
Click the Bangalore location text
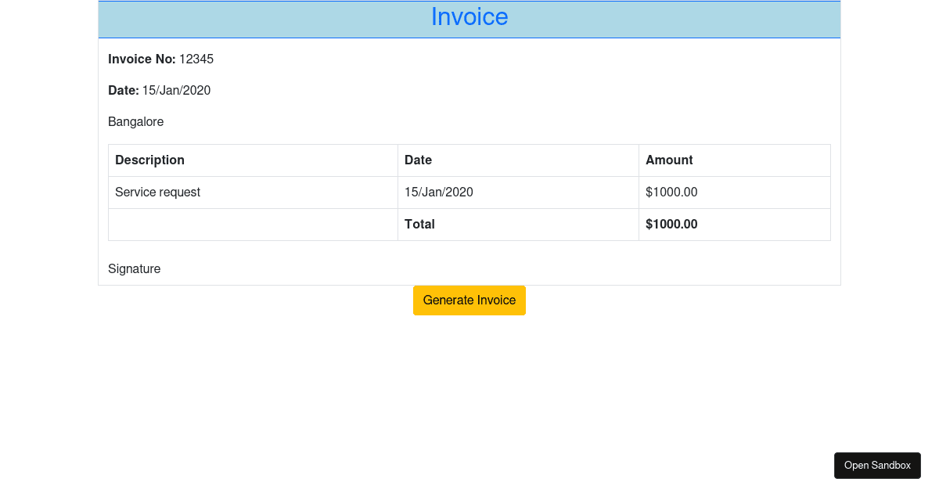pos(135,122)
